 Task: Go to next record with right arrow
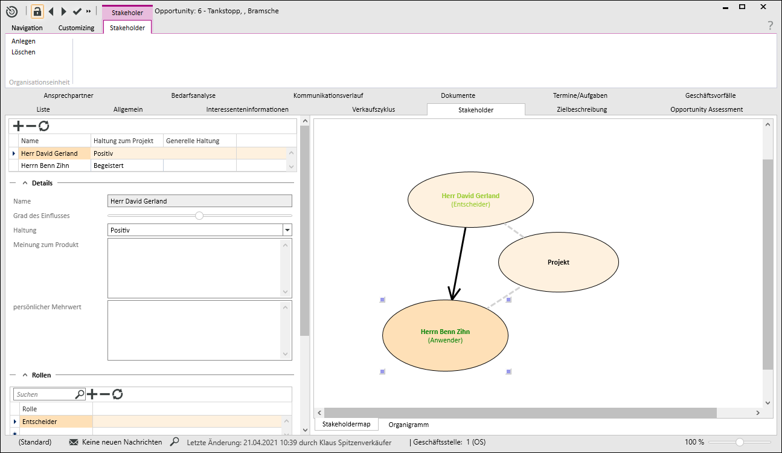tap(64, 11)
